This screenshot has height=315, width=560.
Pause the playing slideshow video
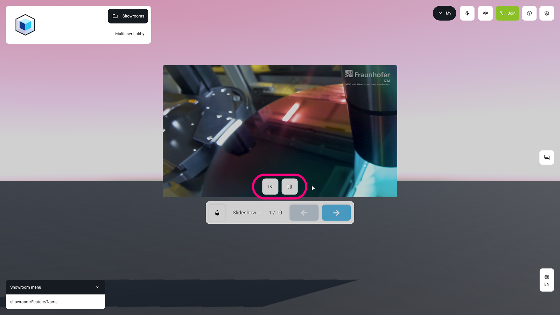pyautogui.click(x=289, y=187)
